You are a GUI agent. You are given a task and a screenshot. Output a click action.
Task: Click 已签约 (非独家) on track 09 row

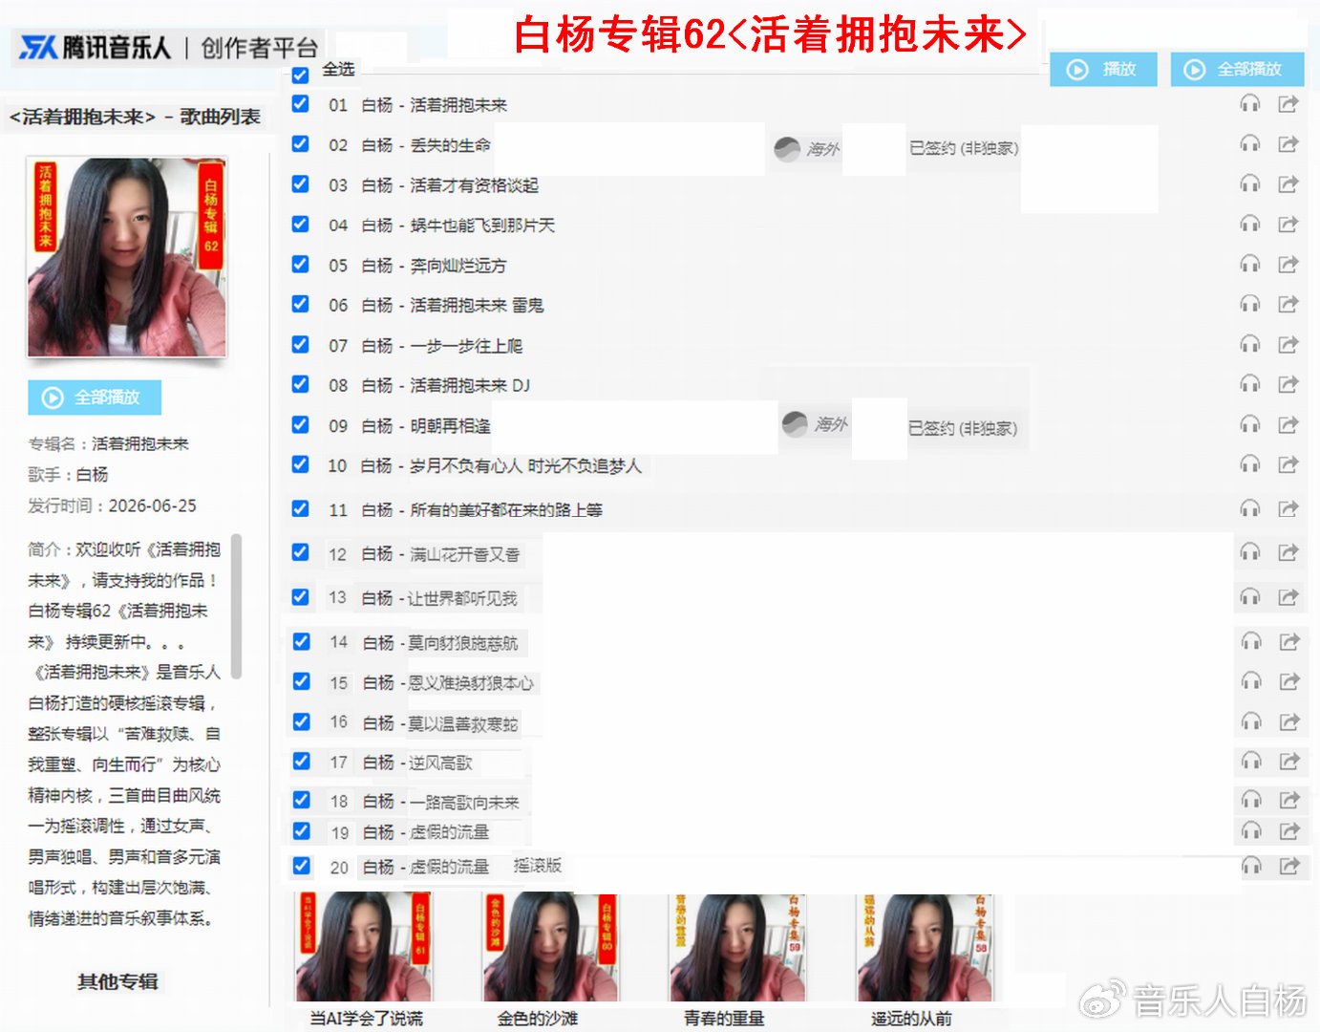[963, 428]
